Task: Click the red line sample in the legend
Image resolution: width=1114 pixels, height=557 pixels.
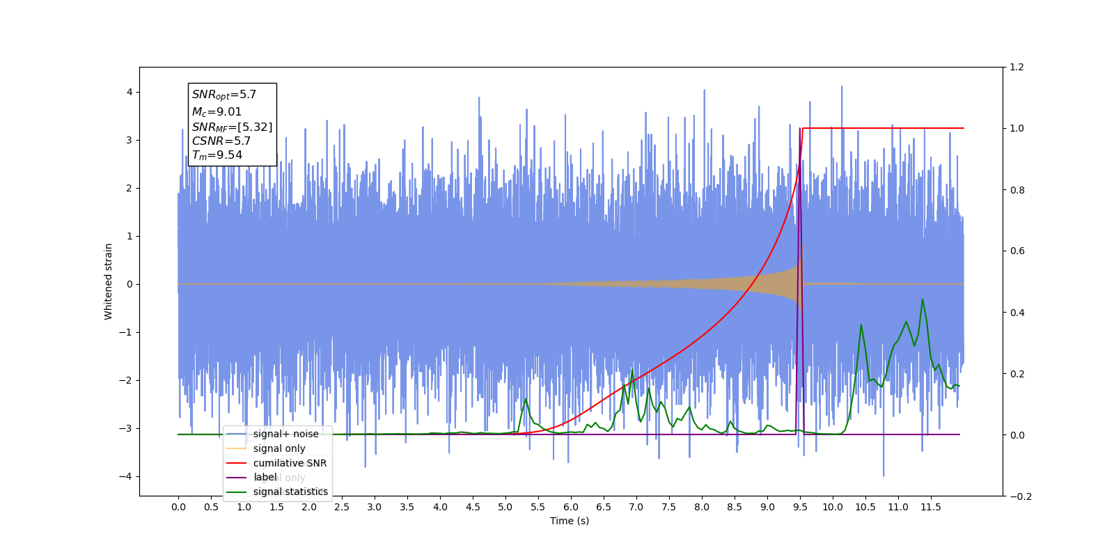Action: [237, 463]
